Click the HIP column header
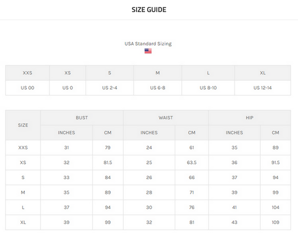The width and height of the screenshot is (298, 240). [249, 118]
